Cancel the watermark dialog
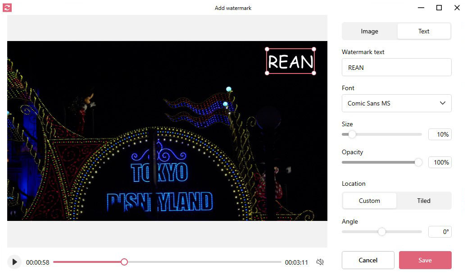This screenshot has width=467, height=275. click(368, 260)
